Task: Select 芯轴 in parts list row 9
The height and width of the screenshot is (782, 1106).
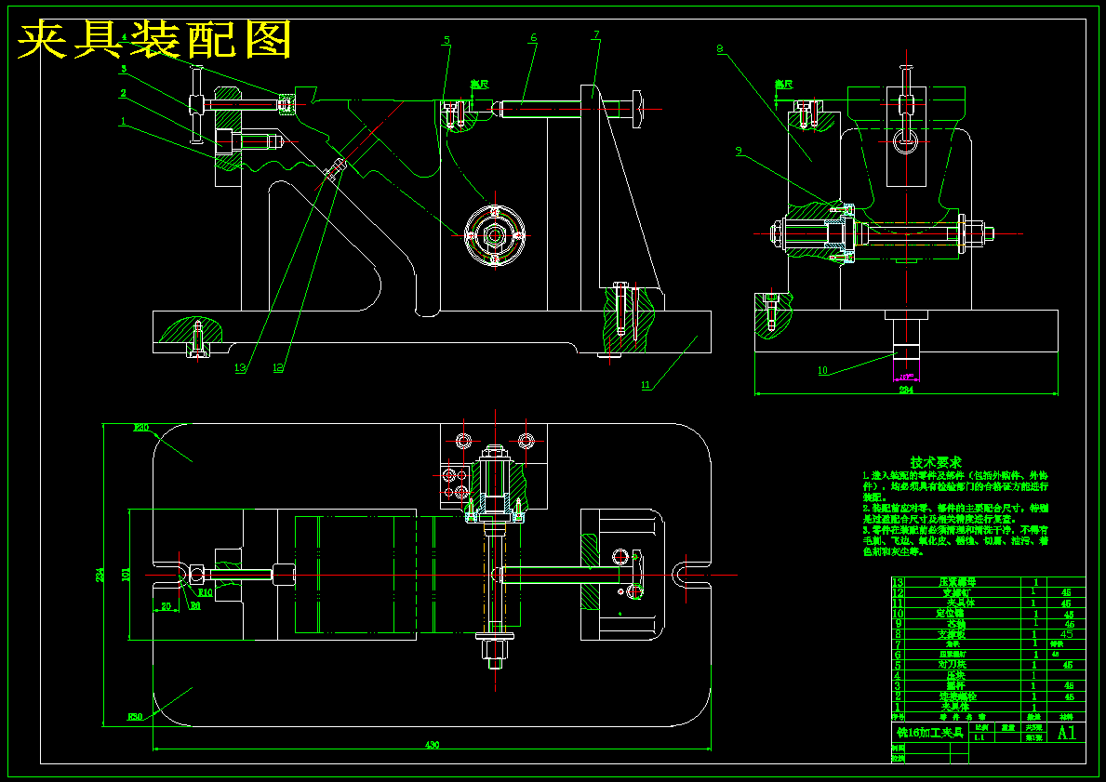Action: (x=955, y=624)
